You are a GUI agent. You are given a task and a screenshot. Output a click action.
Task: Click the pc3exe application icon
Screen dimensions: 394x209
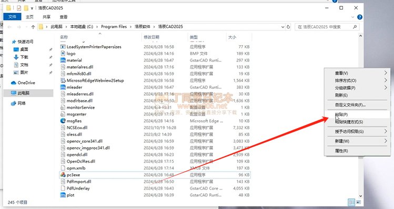coord(63,175)
